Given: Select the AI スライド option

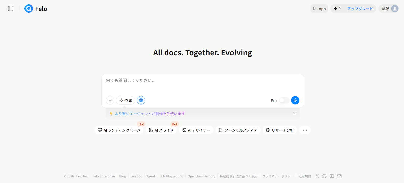Looking at the screenshot, I should tap(161, 130).
